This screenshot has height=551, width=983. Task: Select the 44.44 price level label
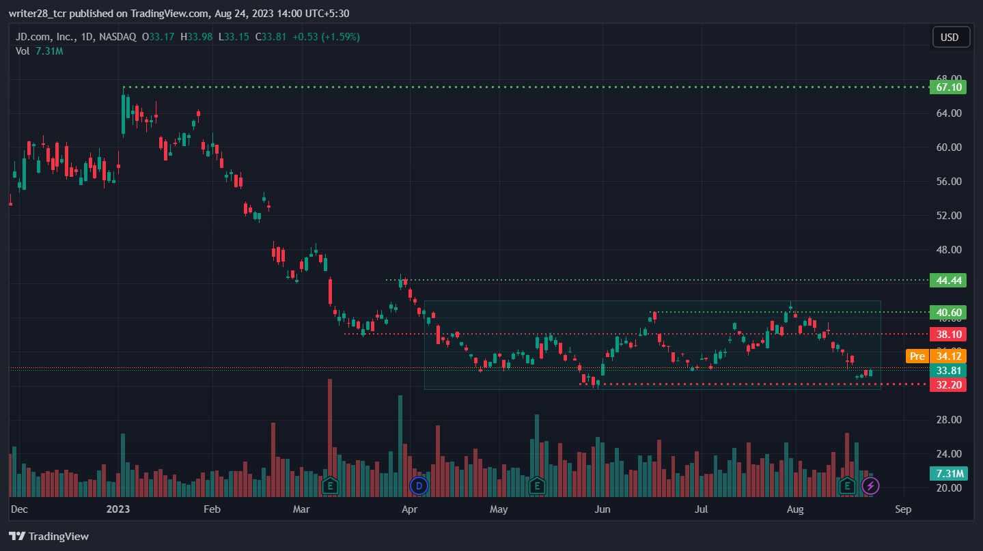[949, 280]
